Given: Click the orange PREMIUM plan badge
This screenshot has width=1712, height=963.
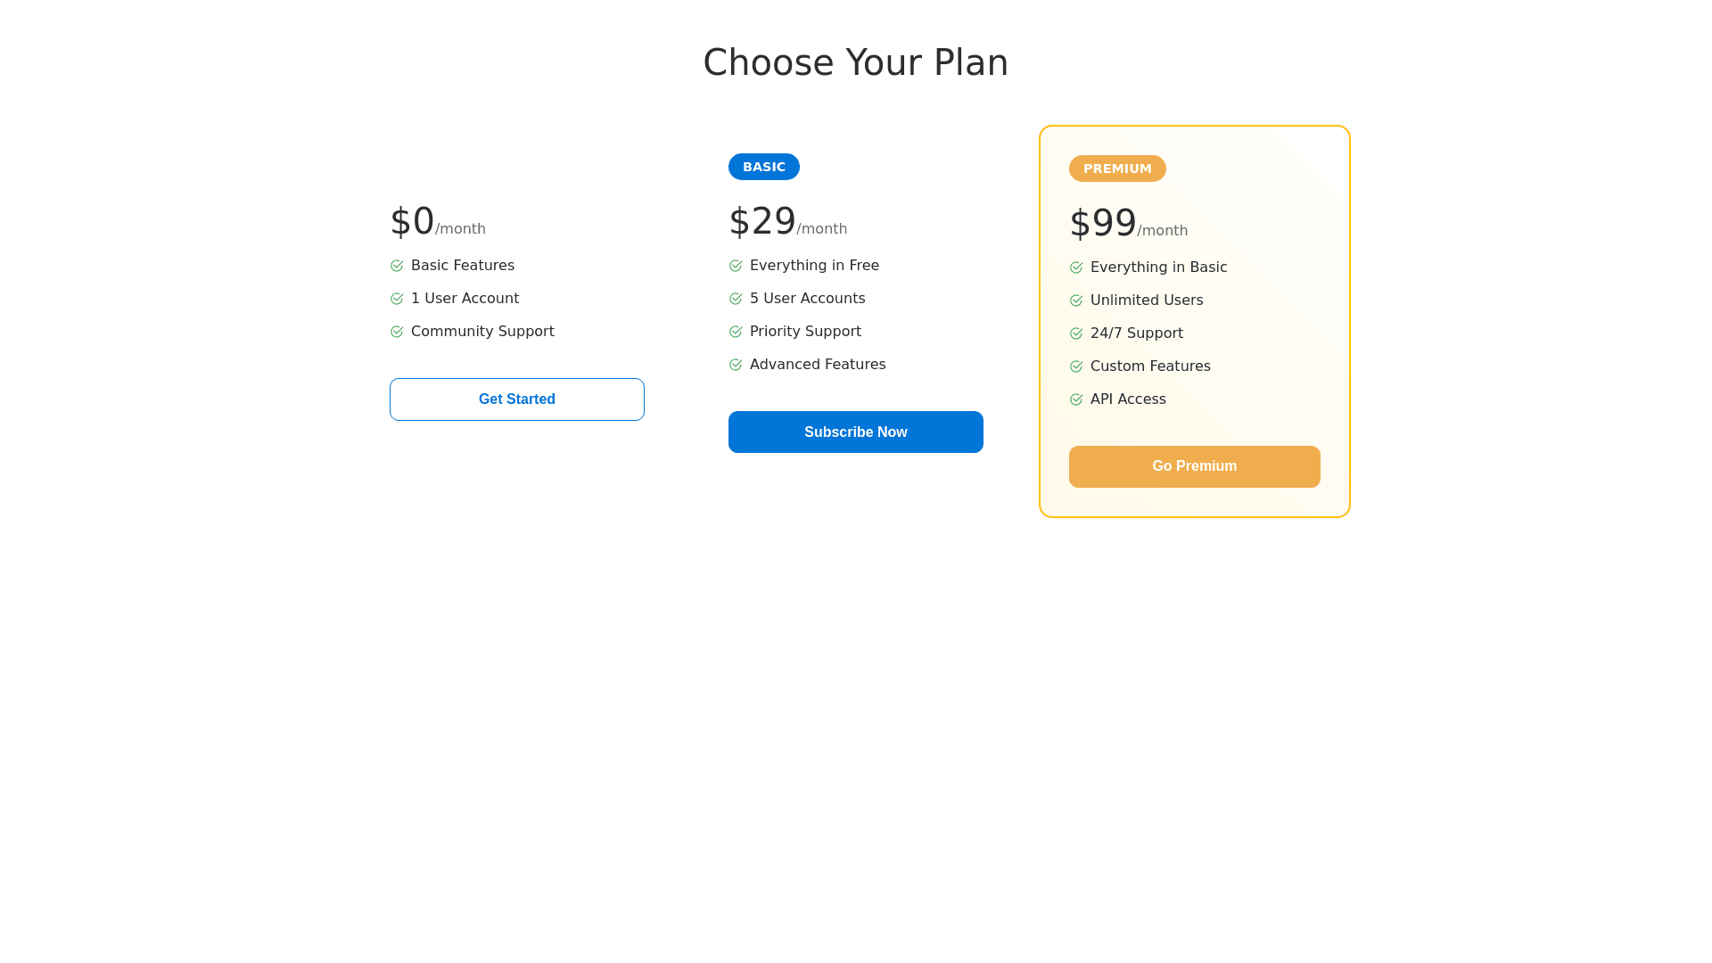Looking at the screenshot, I should tap(1117, 169).
